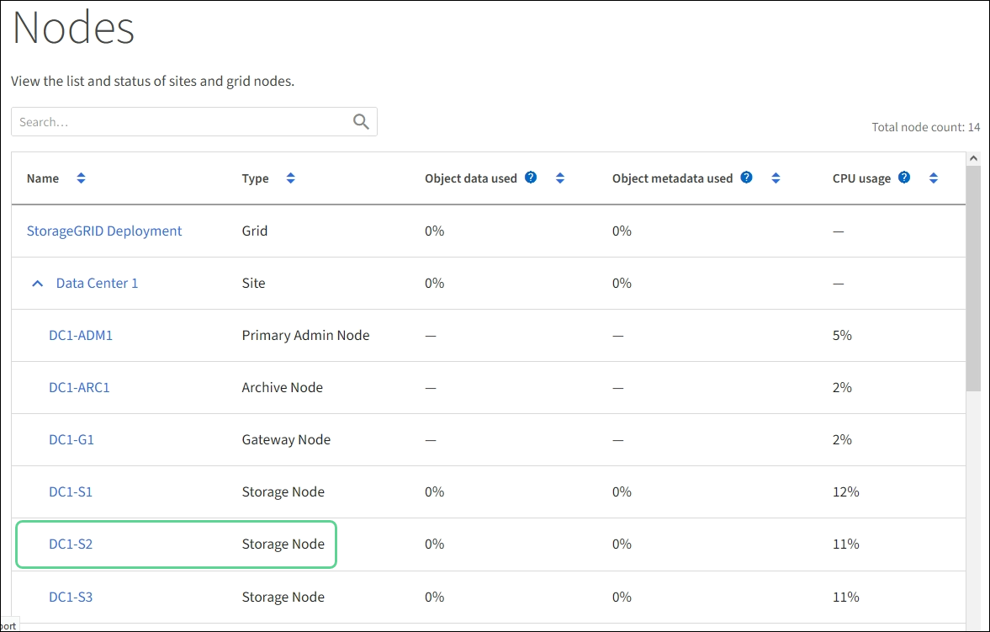Open the DC1-ARC1 archive node
Screen dimensions: 990x632
79,387
